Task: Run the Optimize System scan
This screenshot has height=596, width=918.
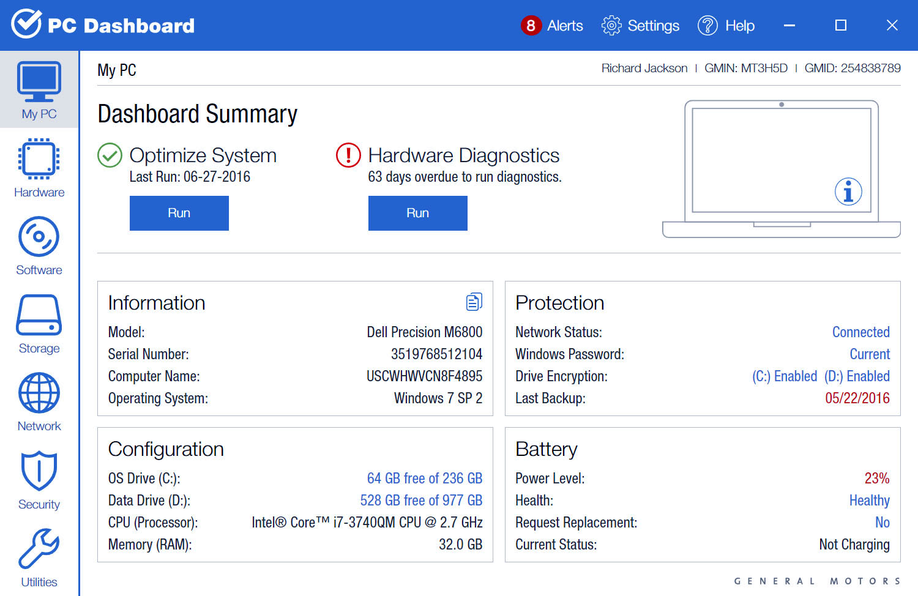Action: (x=179, y=213)
